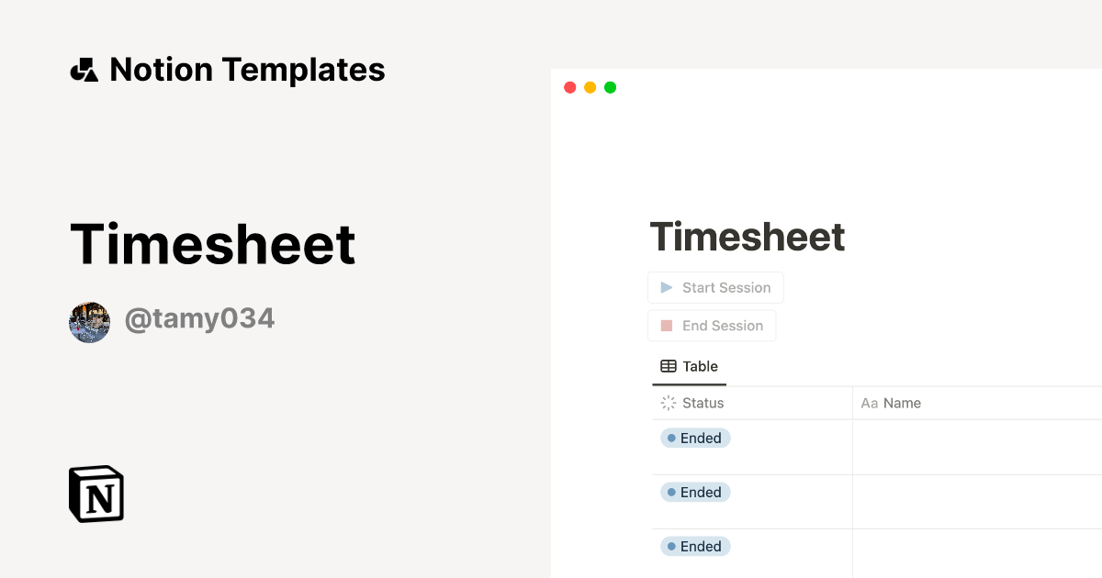Open the Name column header menu
Screen dimensions: 1102x578
pyautogui.click(x=905, y=403)
